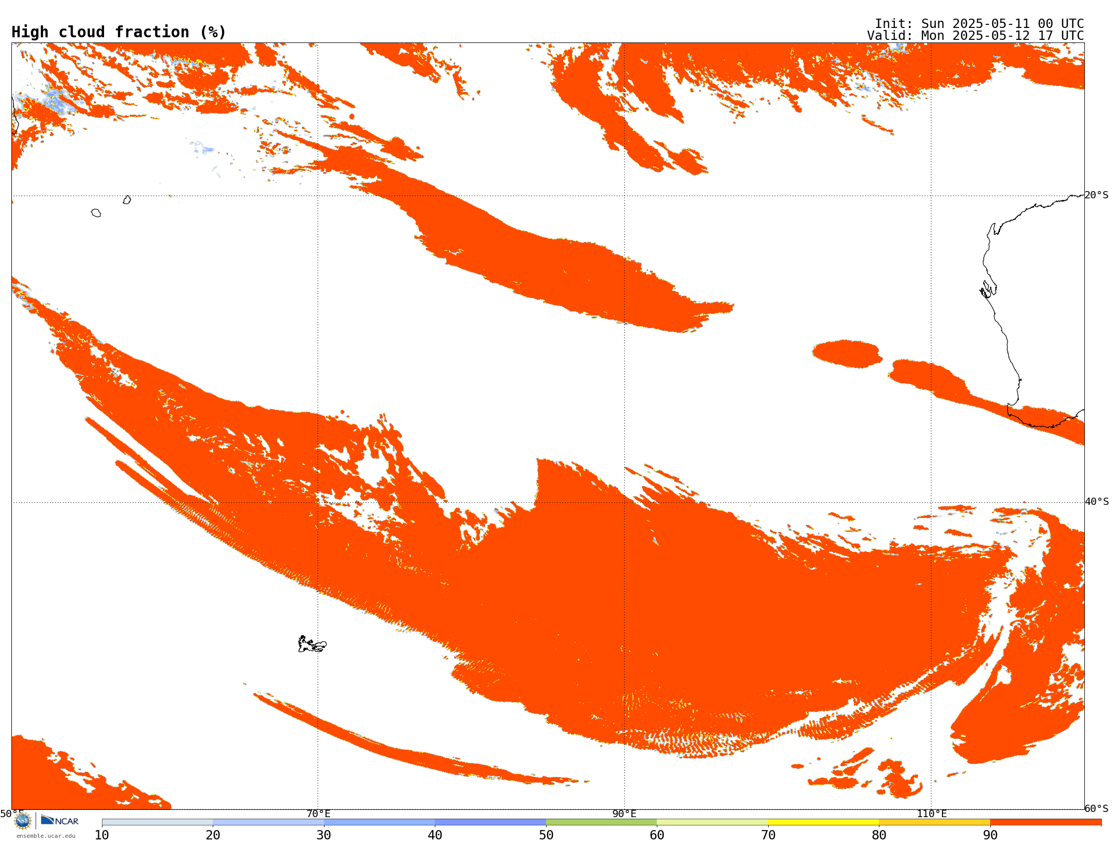
Task: Click the 10–20 pale gray colorbar segment
Action: click(x=157, y=822)
